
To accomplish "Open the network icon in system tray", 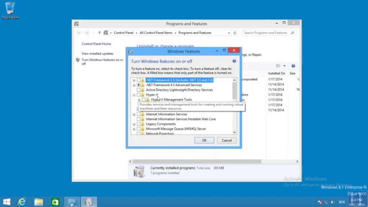I will point(326,202).
